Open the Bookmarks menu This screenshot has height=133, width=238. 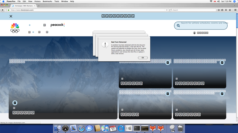(x=47, y=1)
